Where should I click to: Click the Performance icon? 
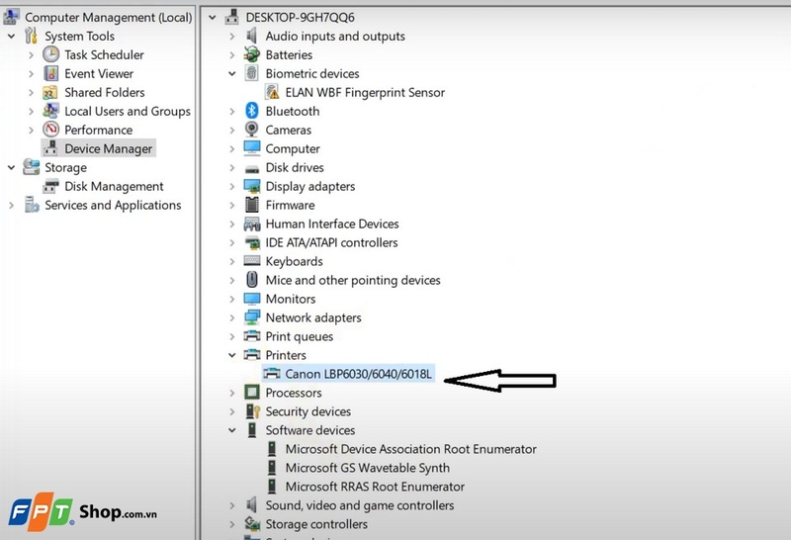tap(50, 130)
